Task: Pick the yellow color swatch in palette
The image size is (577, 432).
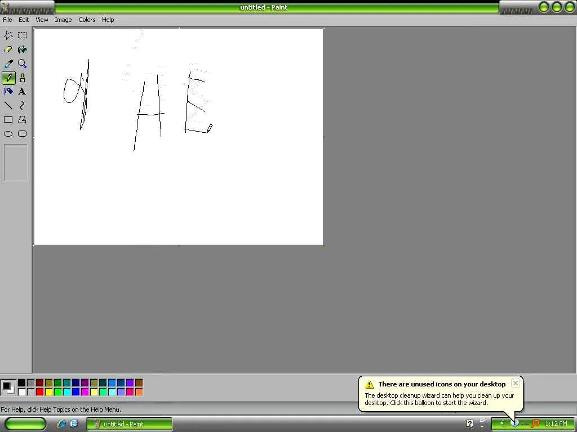Action: tap(49, 392)
